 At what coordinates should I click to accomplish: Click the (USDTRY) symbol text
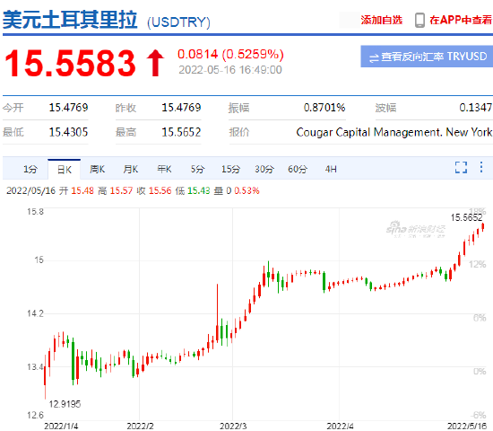coord(178,22)
